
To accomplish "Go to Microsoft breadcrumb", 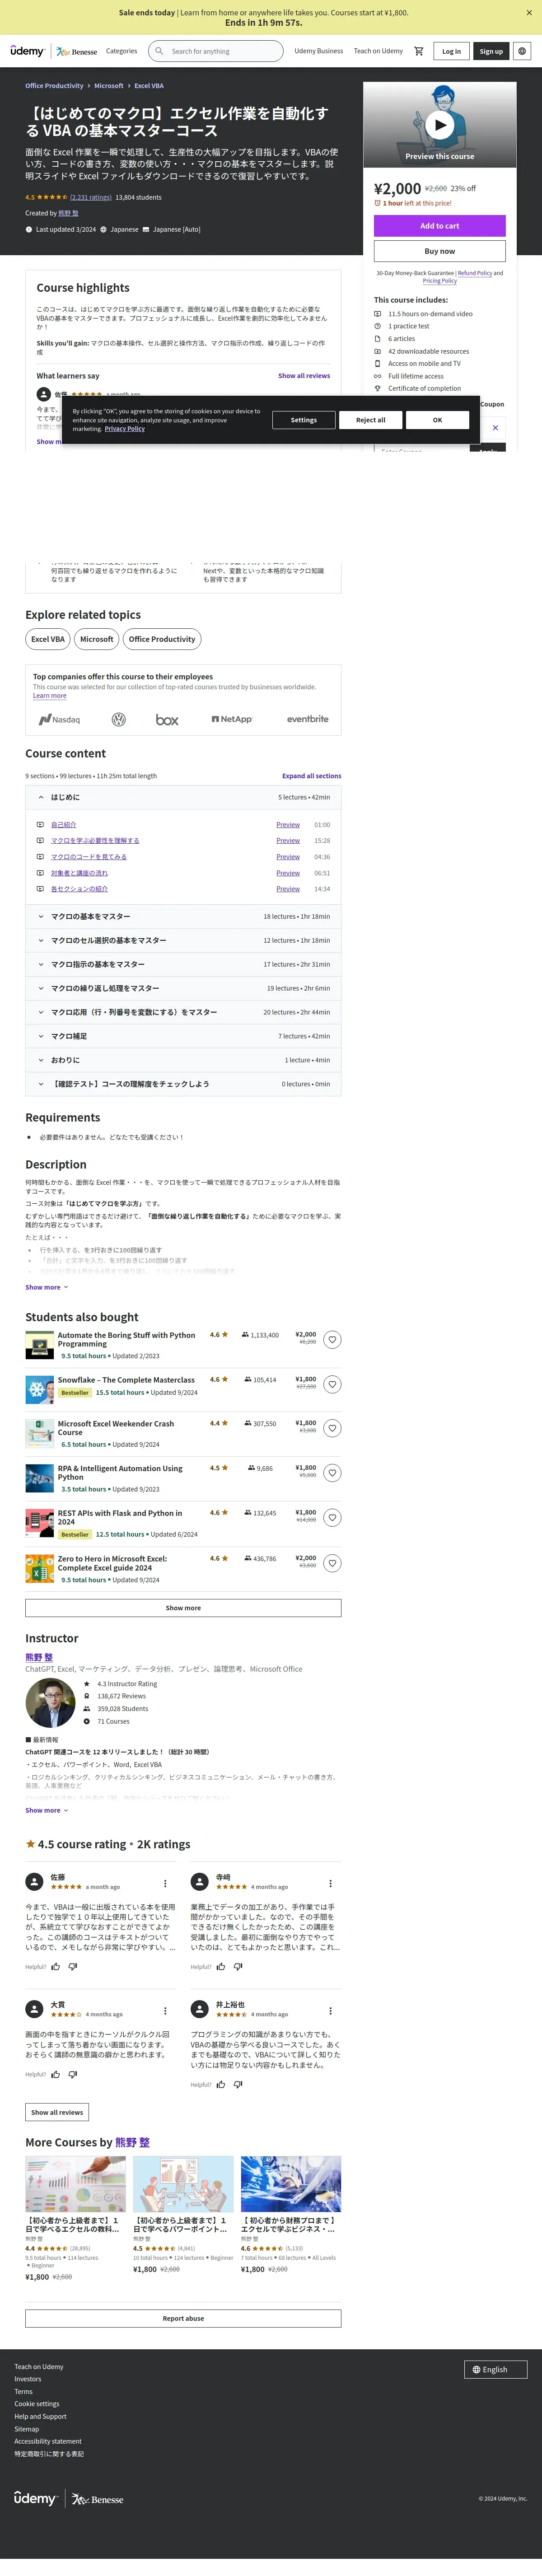I will 109,86.
